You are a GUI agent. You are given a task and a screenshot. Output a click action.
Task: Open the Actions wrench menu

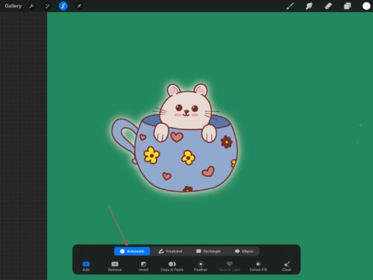tap(31, 6)
